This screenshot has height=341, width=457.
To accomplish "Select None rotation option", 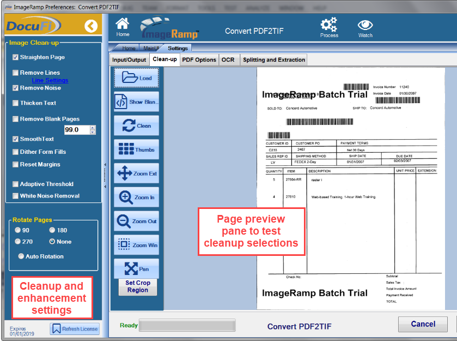I will [x=52, y=242].
